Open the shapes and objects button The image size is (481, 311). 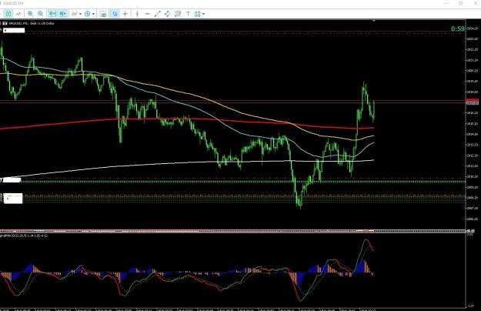click(x=198, y=14)
